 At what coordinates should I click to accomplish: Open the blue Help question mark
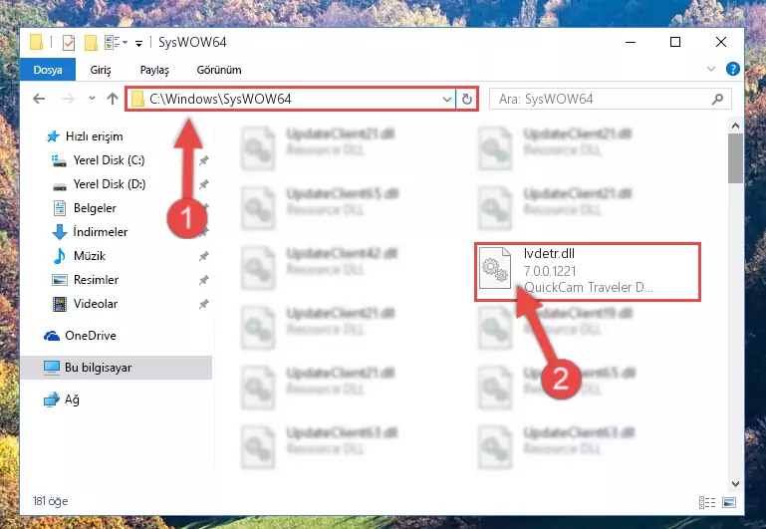click(x=732, y=69)
